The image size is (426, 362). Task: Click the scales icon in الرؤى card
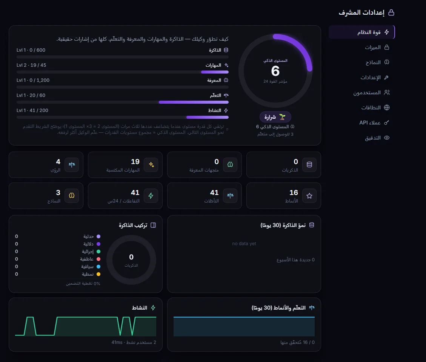coord(72,164)
